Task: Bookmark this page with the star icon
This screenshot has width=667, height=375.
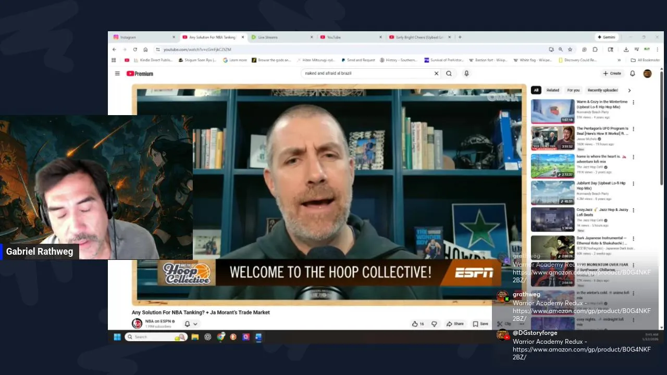Action: 570,49
